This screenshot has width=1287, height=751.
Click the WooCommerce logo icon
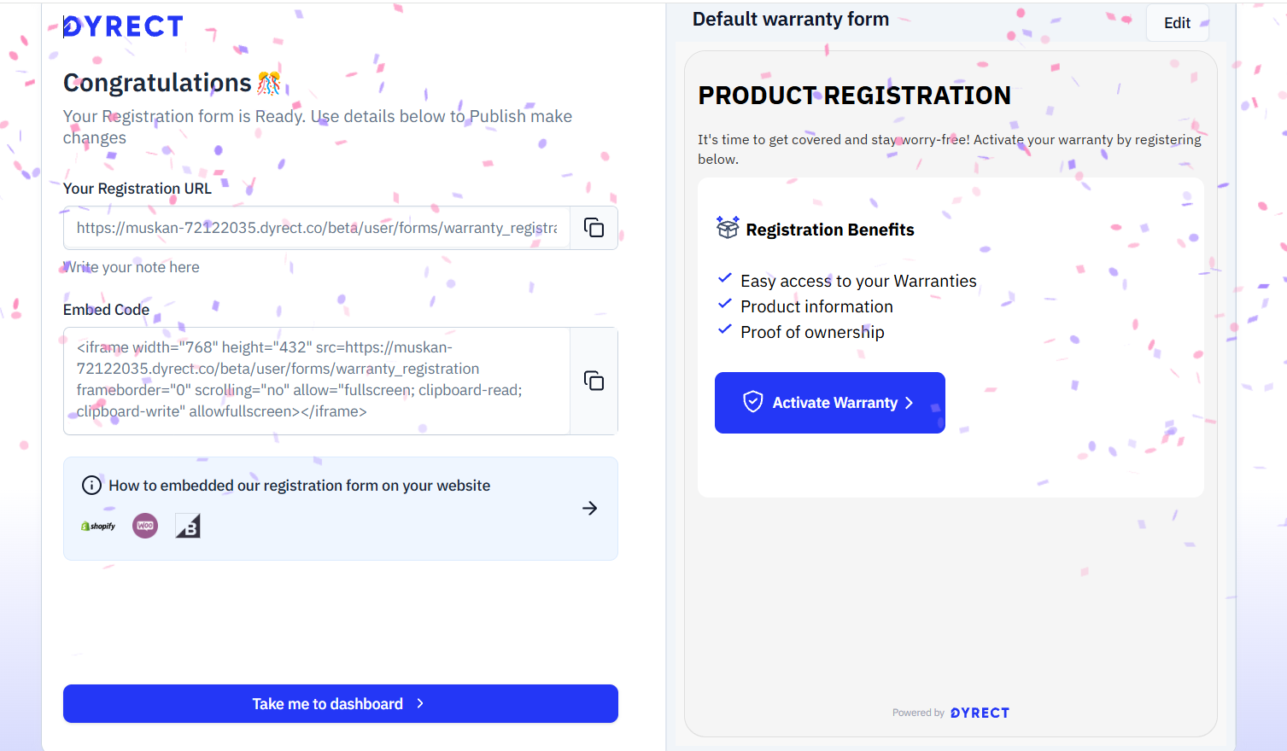[x=145, y=526]
